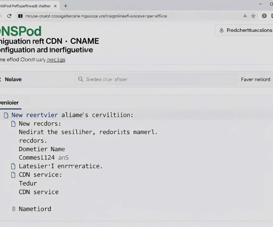Click the document icon beside 'Latesier'I'
The width and height of the screenshot is (273, 227).
[13, 166]
